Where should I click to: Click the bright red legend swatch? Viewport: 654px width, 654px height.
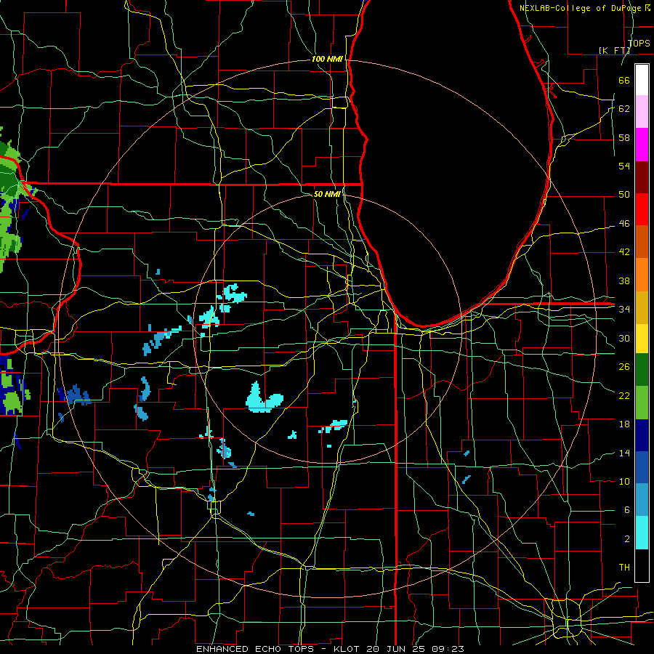pos(642,209)
